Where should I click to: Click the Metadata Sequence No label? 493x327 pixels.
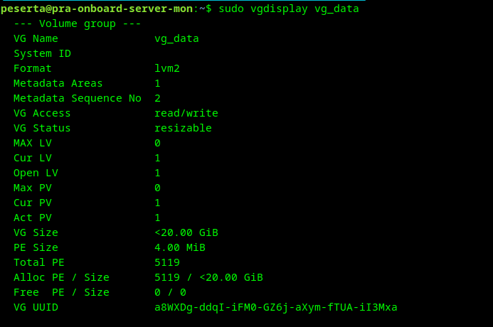78,98
